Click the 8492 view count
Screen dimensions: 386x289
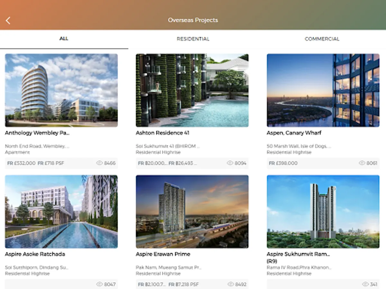pyautogui.click(x=241, y=285)
